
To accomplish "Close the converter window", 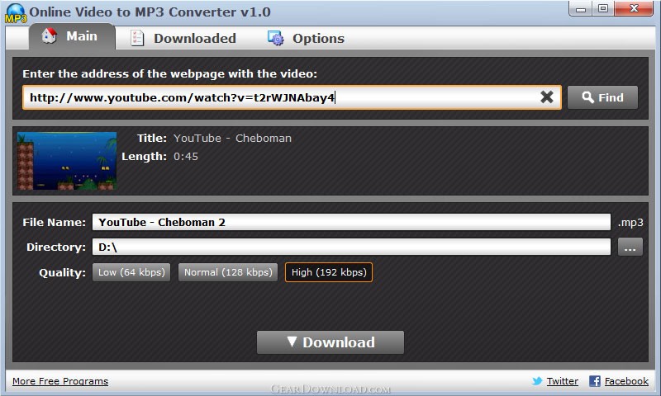I will pos(634,9).
